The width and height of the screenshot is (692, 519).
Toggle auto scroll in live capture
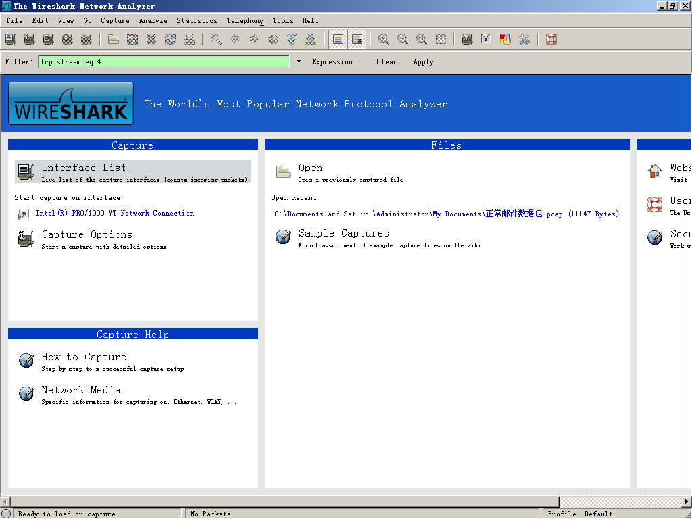pos(357,39)
